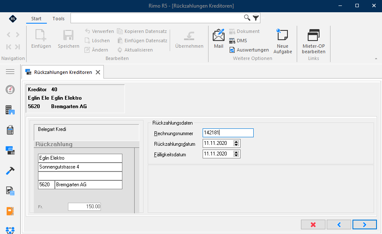Create Neue Aufgabe
382x234 pixels.
[x=283, y=41]
